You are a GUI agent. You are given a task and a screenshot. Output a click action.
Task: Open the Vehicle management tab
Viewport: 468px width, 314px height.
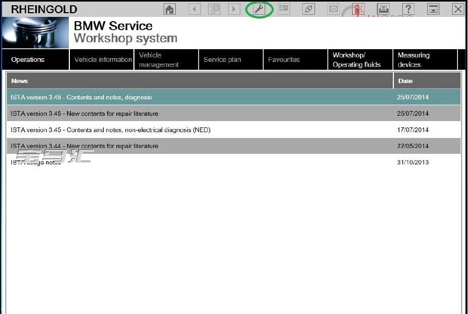click(166, 60)
